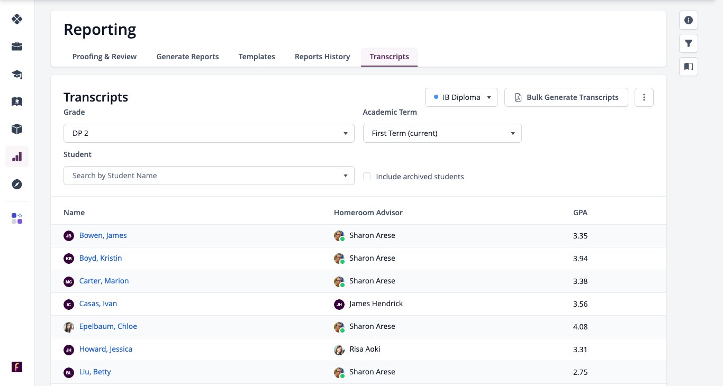This screenshot has width=723, height=386.
Task: Open the three-dot more options menu
Action: (644, 97)
